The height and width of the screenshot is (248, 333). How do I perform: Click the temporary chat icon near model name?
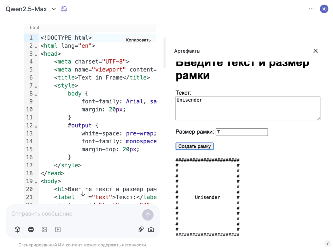point(64,9)
